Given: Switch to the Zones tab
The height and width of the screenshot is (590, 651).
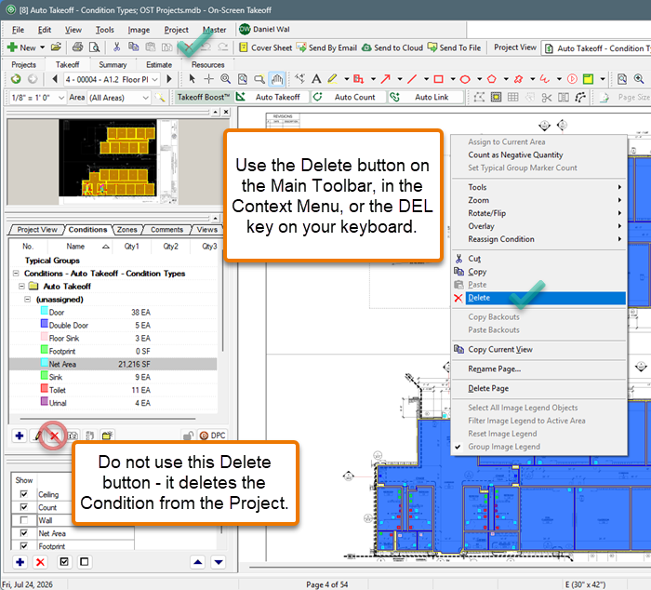Looking at the screenshot, I should tap(126, 229).
